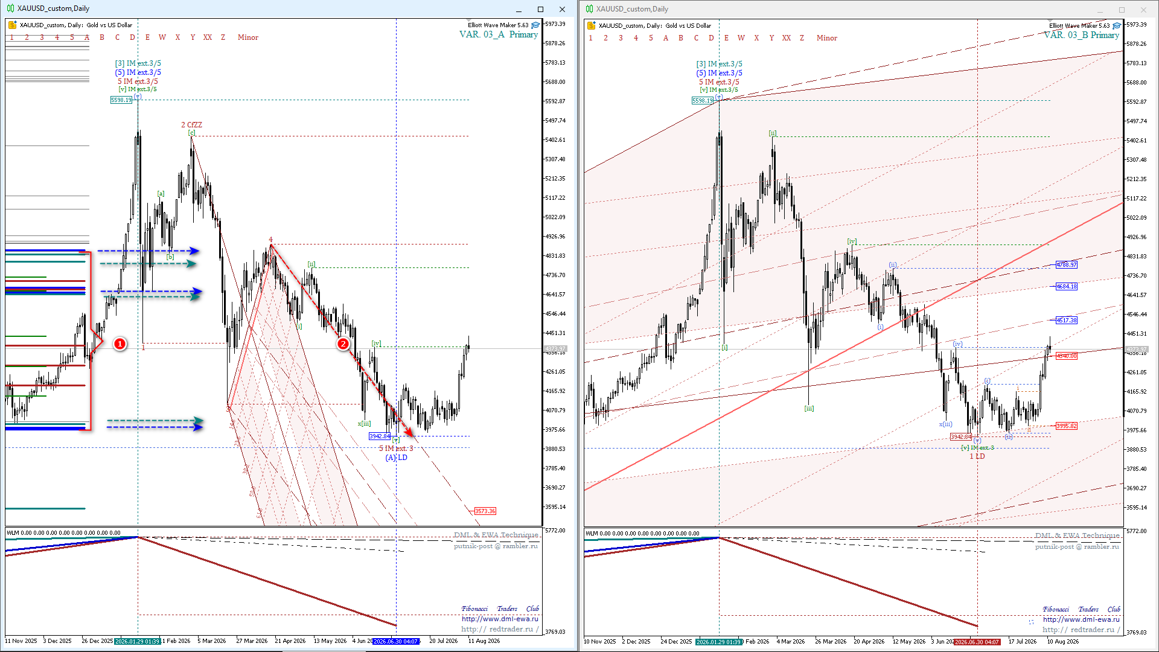Select the red 3573.36 price label
The image size is (1159, 652).
[x=485, y=511]
